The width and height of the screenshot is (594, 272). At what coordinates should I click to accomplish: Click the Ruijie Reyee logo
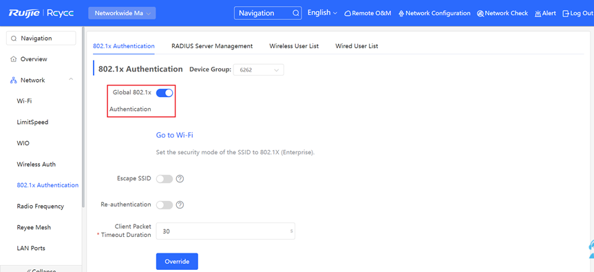[41, 13]
